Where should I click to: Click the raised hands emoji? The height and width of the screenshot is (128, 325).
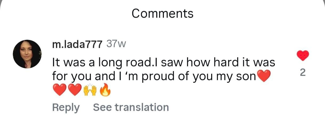(x=90, y=90)
